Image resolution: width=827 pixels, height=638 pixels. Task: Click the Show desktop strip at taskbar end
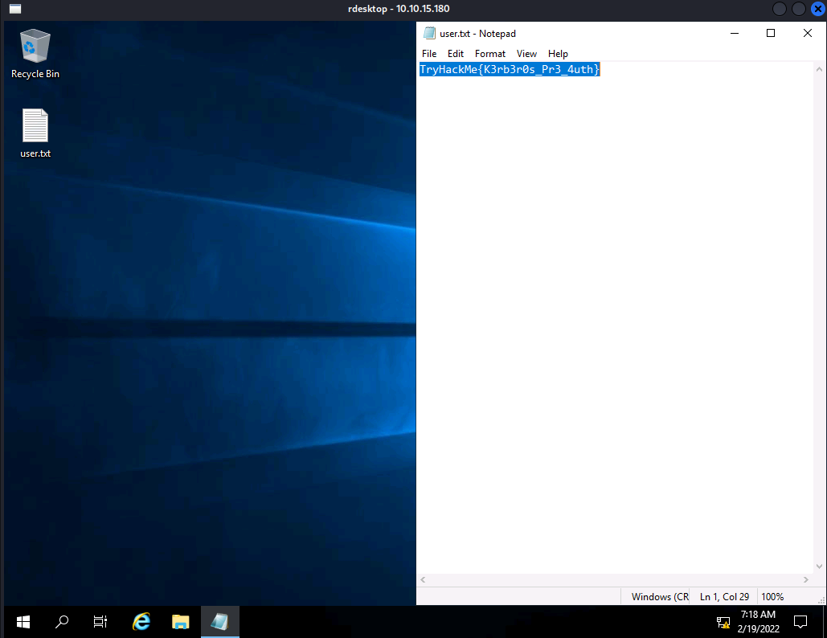coord(825,622)
